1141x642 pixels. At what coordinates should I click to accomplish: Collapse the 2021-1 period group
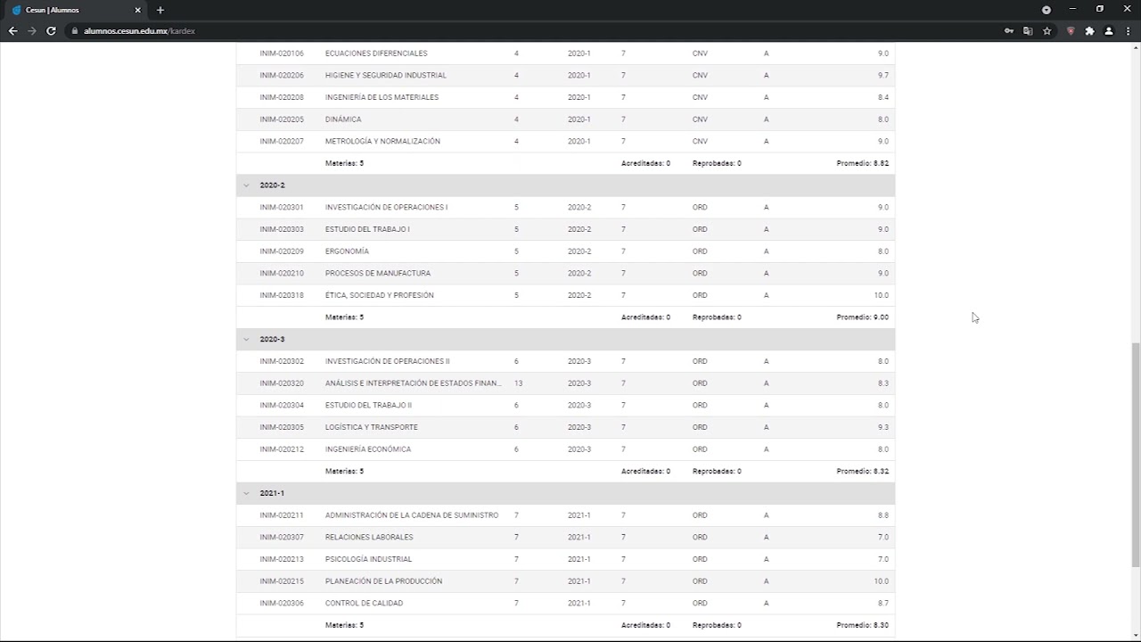point(246,493)
